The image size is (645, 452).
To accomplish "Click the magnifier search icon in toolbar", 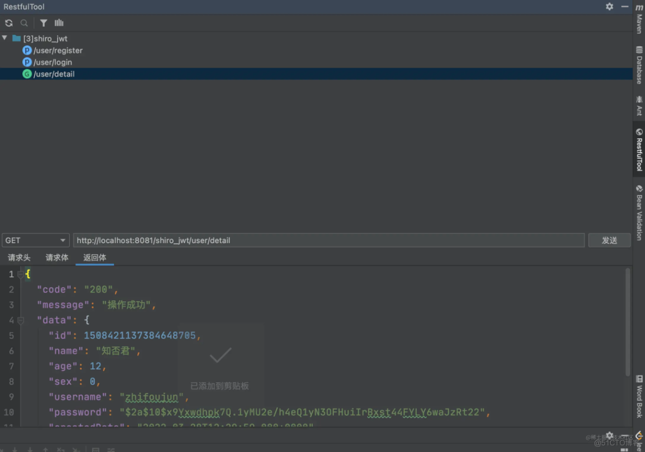I will click(x=24, y=23).
